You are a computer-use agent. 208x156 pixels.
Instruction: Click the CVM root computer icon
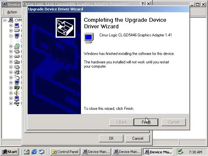[11, 20]
